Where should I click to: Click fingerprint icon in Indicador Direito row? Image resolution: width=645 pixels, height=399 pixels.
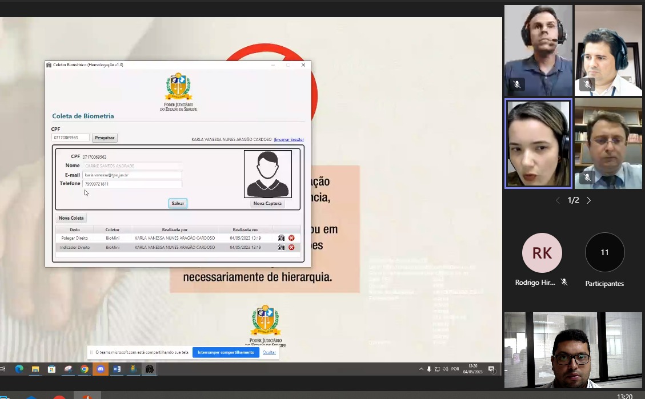pos(281,247)
